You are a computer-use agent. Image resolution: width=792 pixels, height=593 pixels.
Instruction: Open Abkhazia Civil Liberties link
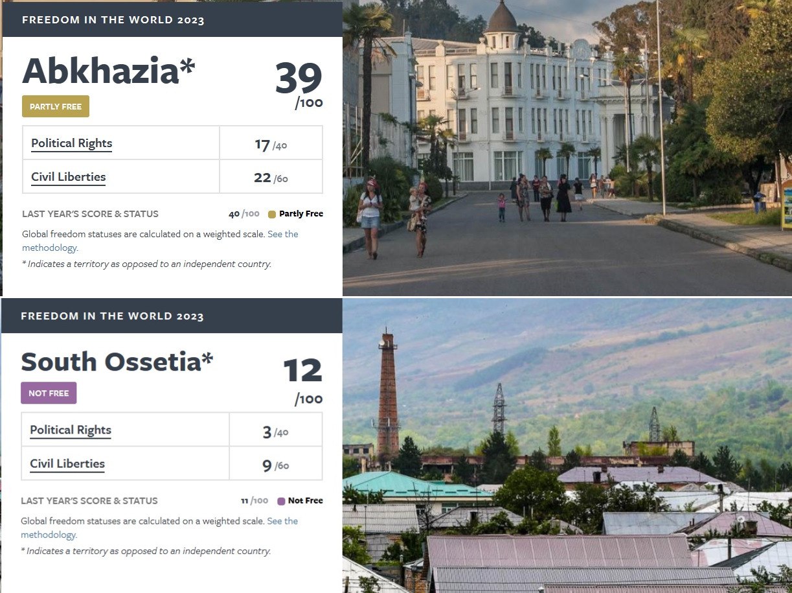(x=68, y=177)
